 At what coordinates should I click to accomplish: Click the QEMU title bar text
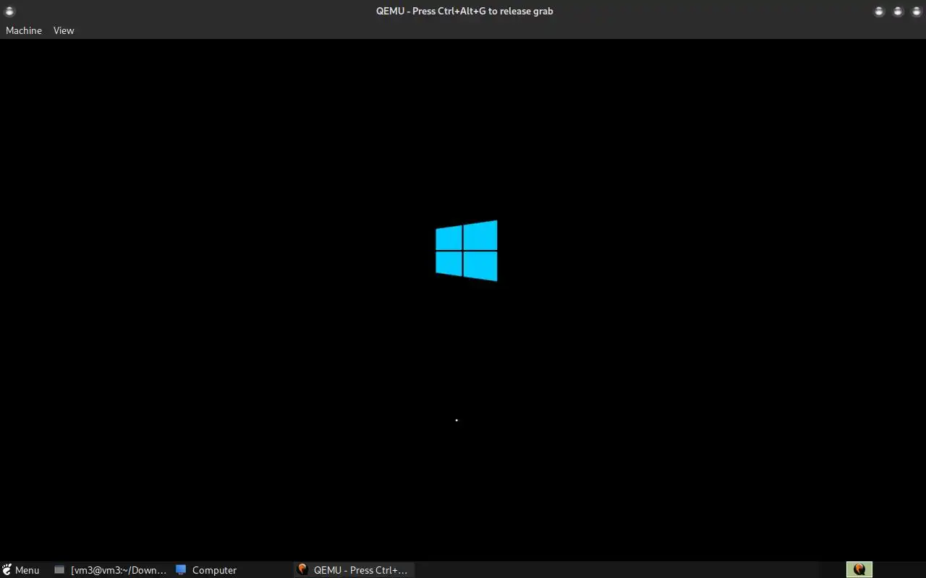point(464,11)
